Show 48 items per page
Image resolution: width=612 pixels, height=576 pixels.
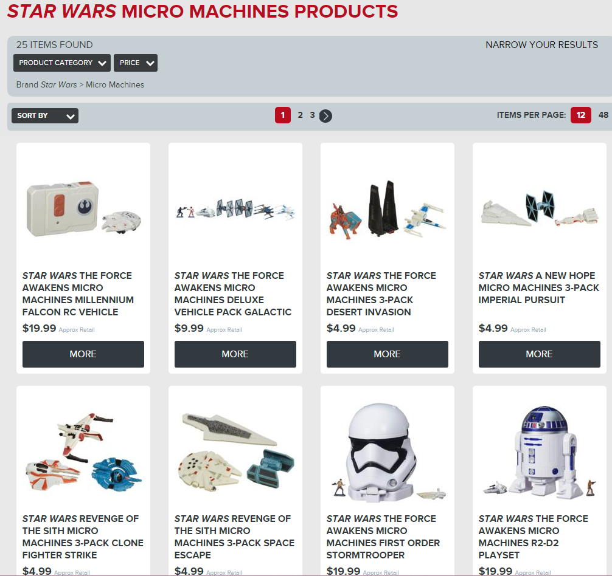point(603,115)
